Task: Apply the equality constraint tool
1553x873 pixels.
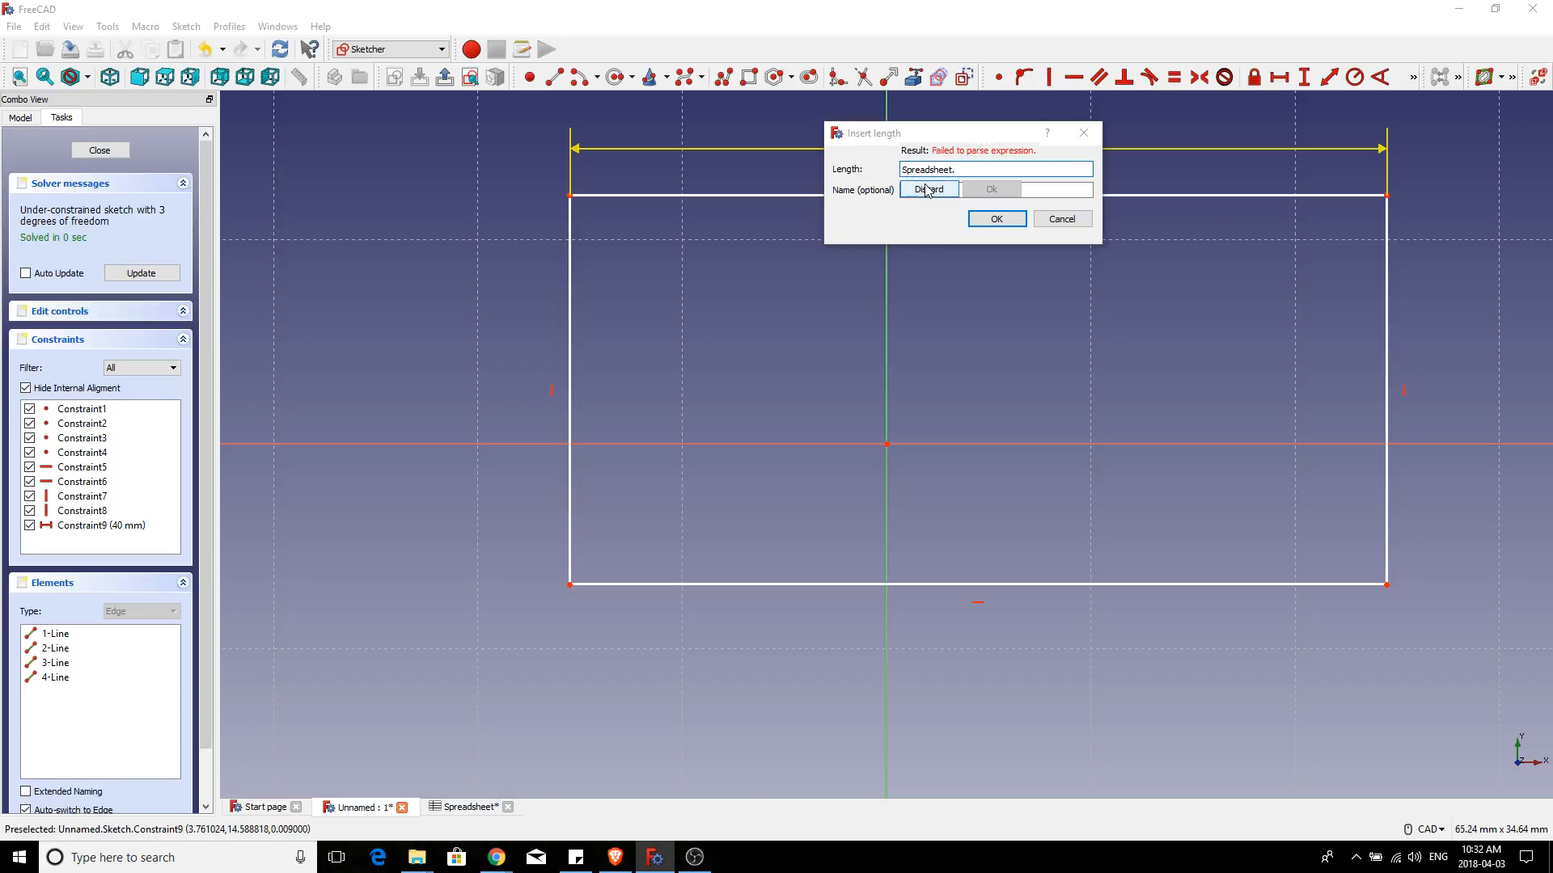Action: click(1174, 77)
